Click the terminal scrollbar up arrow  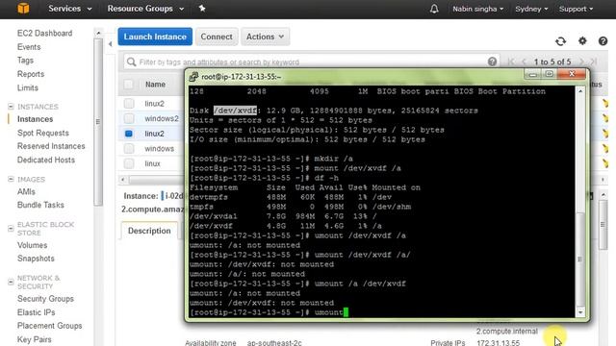580,91
